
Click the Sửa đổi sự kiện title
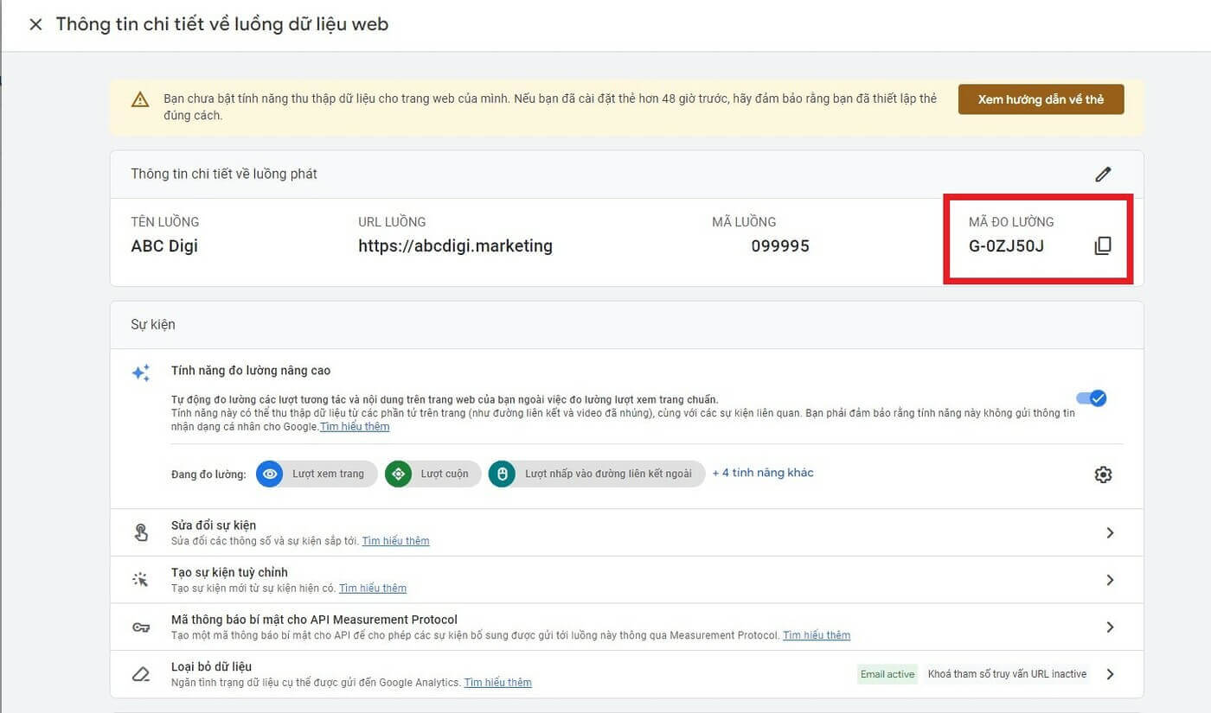tap(214, 525)
